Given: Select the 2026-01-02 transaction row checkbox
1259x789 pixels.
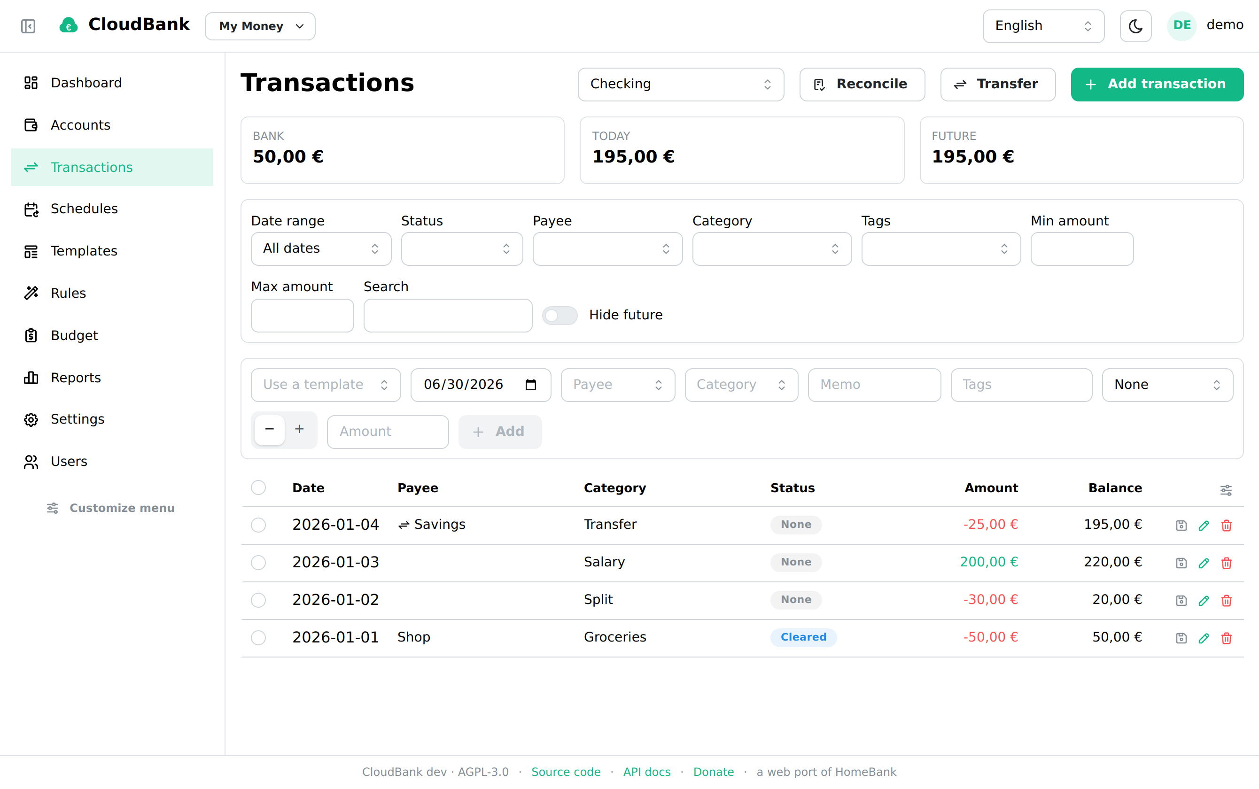Looking at the screenshot, I should [x=258, y=600].
